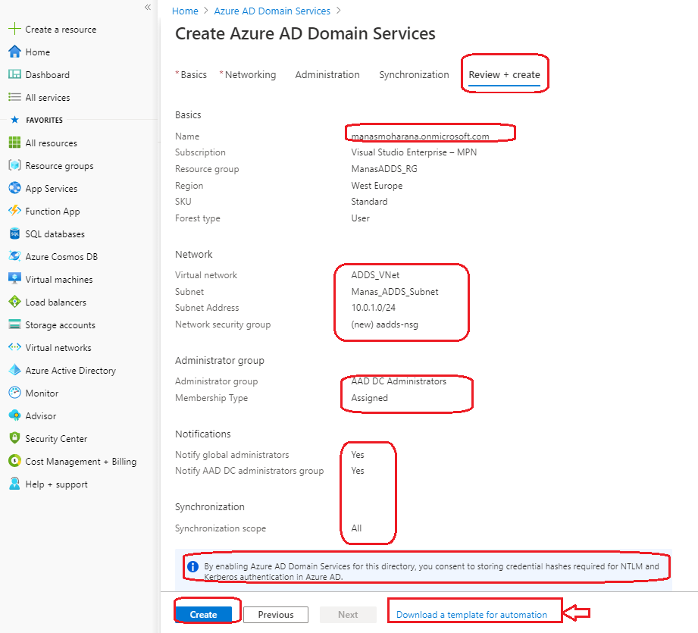Click the Previous button

click(x=276, y=615)
